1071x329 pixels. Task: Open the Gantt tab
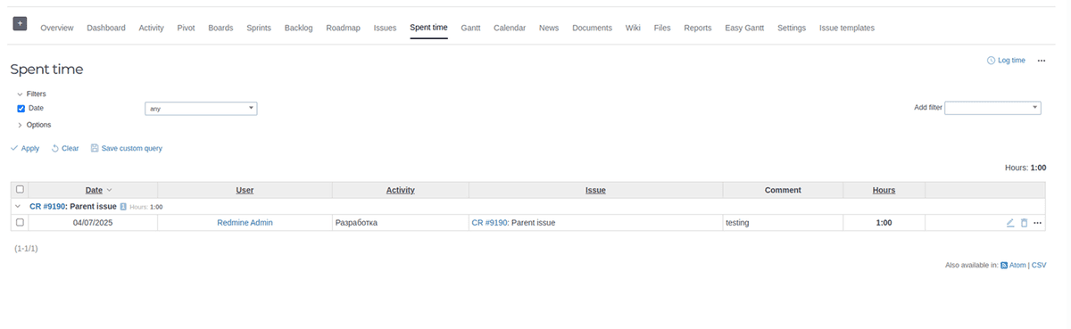coord(471,28)
